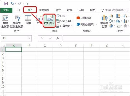The image size is (130, 96).
Task: Customize the Quick Access Toolbar dropdown
Action: click(x=27, y=4)
